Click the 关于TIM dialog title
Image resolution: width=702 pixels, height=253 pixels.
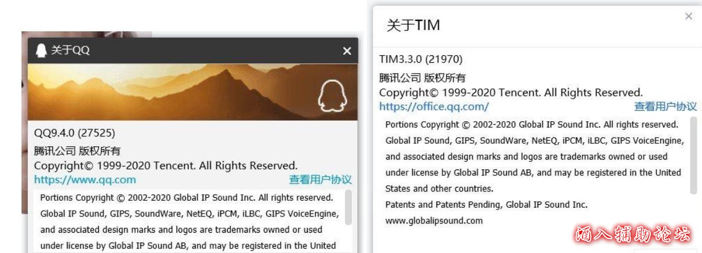413,25
